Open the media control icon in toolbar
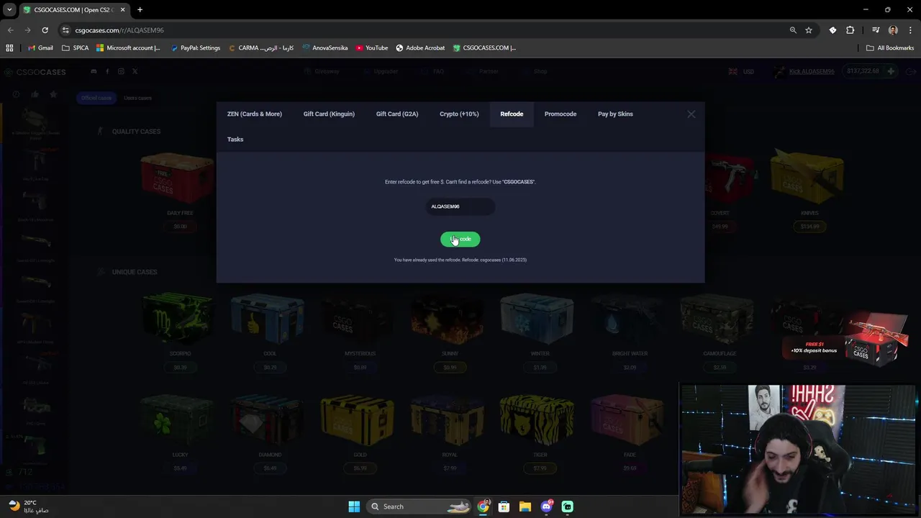 (876, 30)
